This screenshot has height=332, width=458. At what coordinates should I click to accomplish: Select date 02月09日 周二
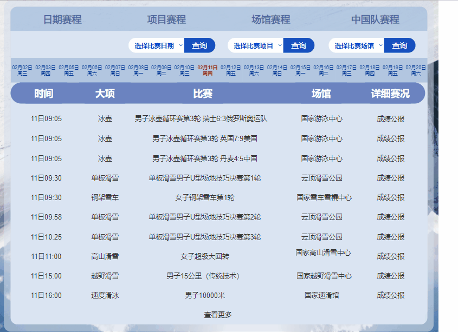pyautogui.click(x=161, y=70)
